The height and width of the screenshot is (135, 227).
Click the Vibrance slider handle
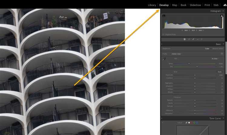pos(195,111)
